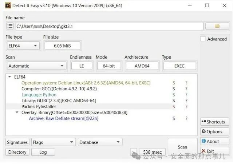Open the Log button
Viewport: 233px width, 166px height.
pos(43,152)
